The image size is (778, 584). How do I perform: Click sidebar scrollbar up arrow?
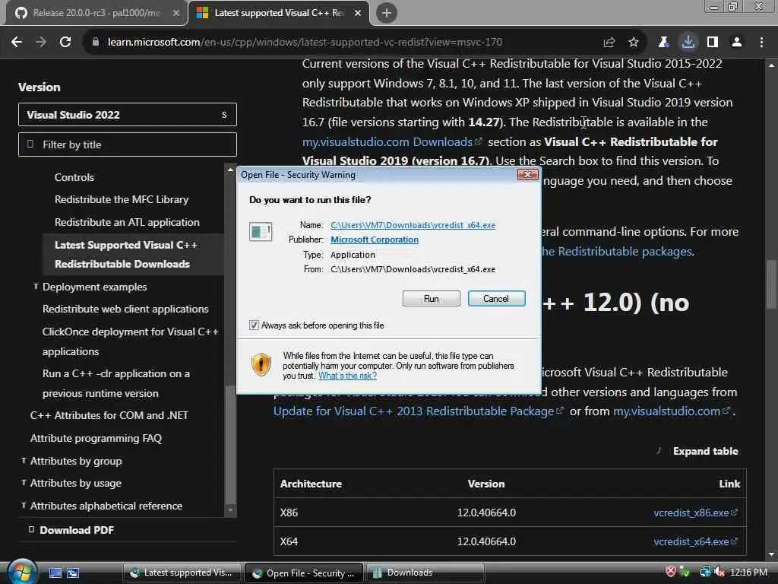point(230,169)
